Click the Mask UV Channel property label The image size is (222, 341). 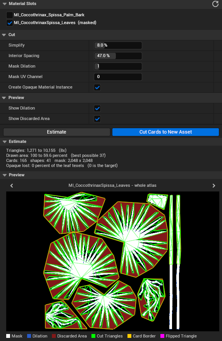[x=26, y=77]
